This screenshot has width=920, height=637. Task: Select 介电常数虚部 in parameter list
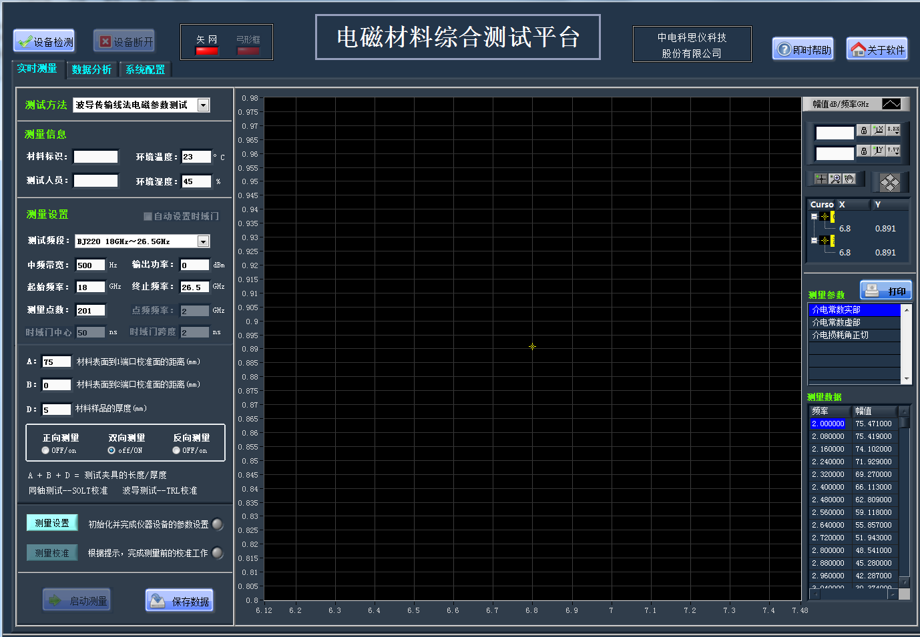point(855,323)
